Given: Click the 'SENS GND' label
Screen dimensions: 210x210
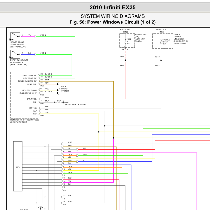Looking at the screenshot, I should pyautogui.click(x=32, y=84).
